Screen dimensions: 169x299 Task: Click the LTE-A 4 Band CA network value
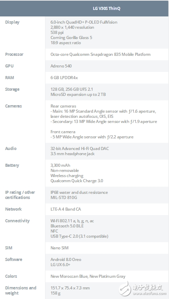click(x=66, y=209)
